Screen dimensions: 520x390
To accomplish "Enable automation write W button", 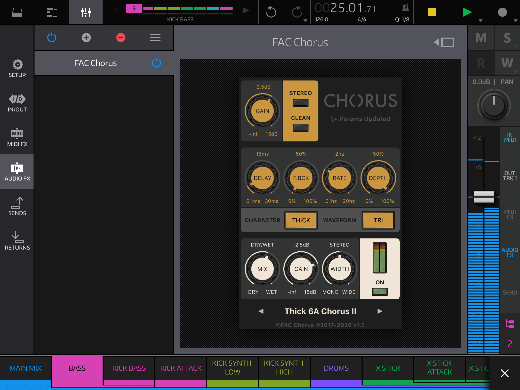I will pos(507,63).
